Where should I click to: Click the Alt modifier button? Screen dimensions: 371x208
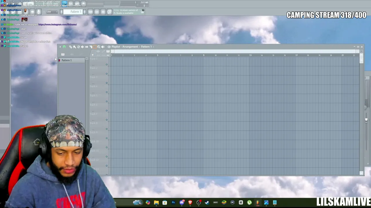point(103,12)
